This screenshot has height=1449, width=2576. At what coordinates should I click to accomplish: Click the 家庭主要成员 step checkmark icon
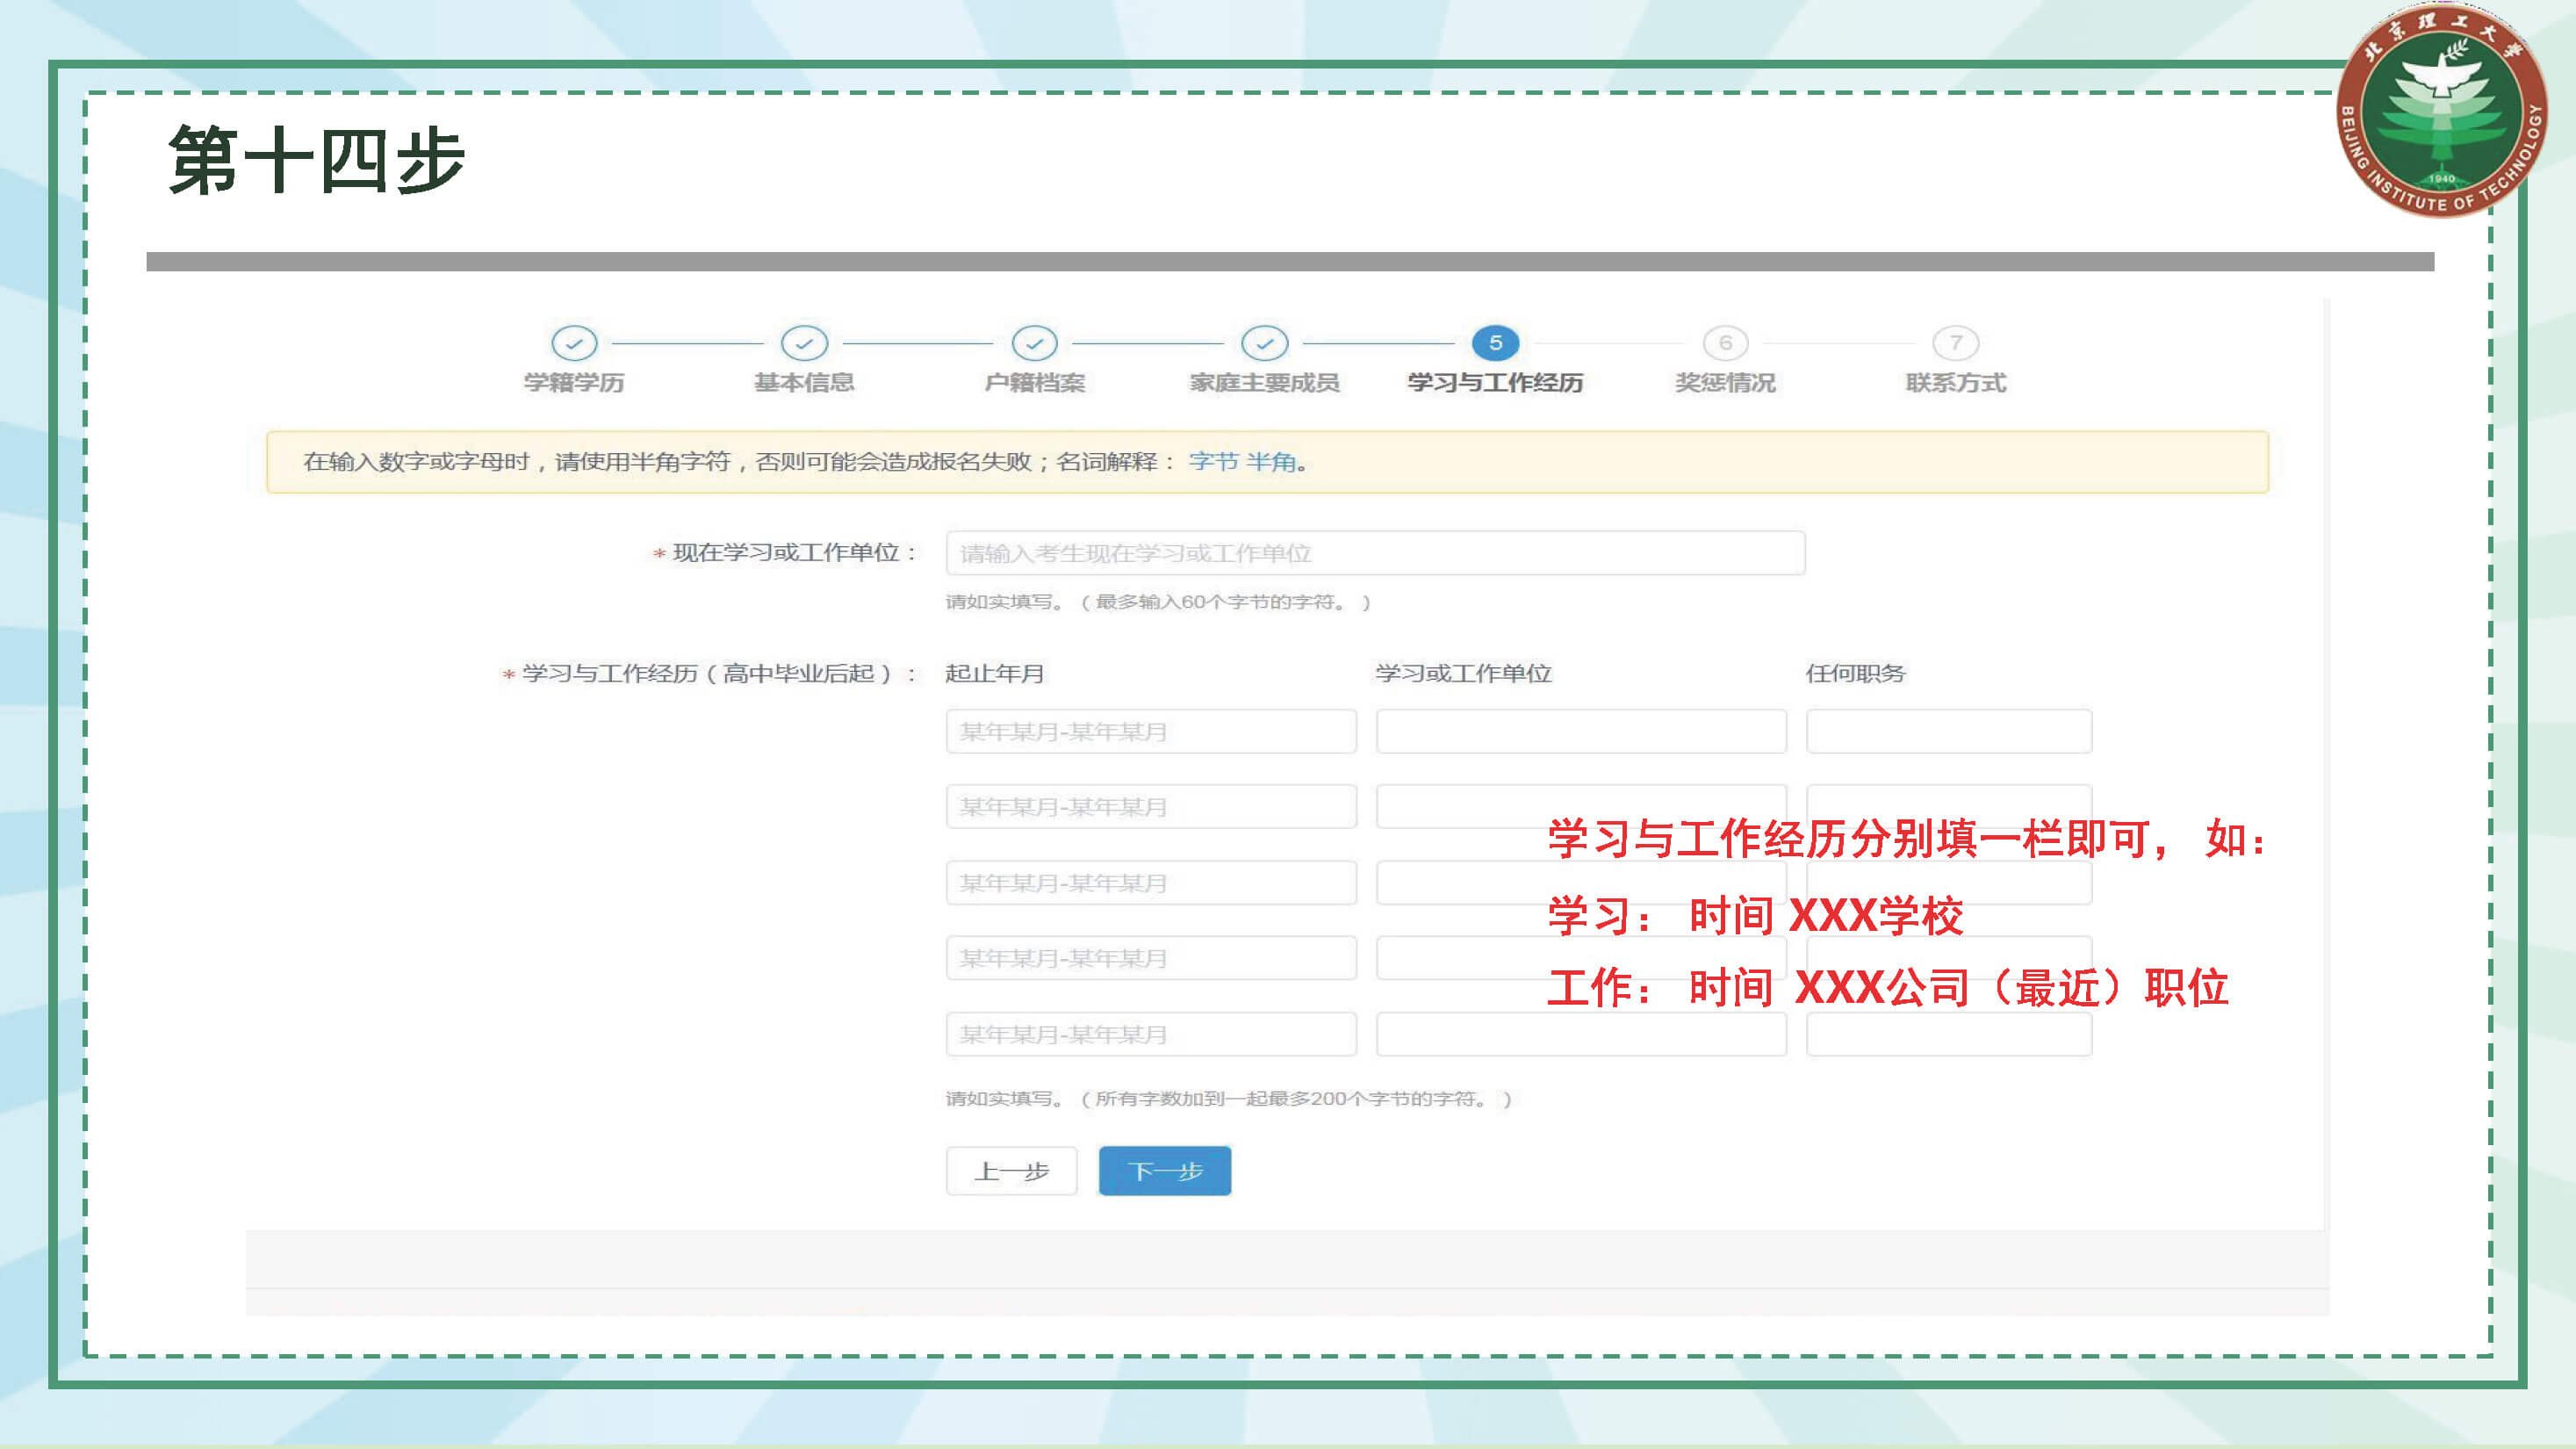point(1264,343)
